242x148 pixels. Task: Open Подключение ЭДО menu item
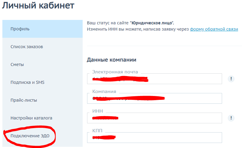(x=43, y=136)
